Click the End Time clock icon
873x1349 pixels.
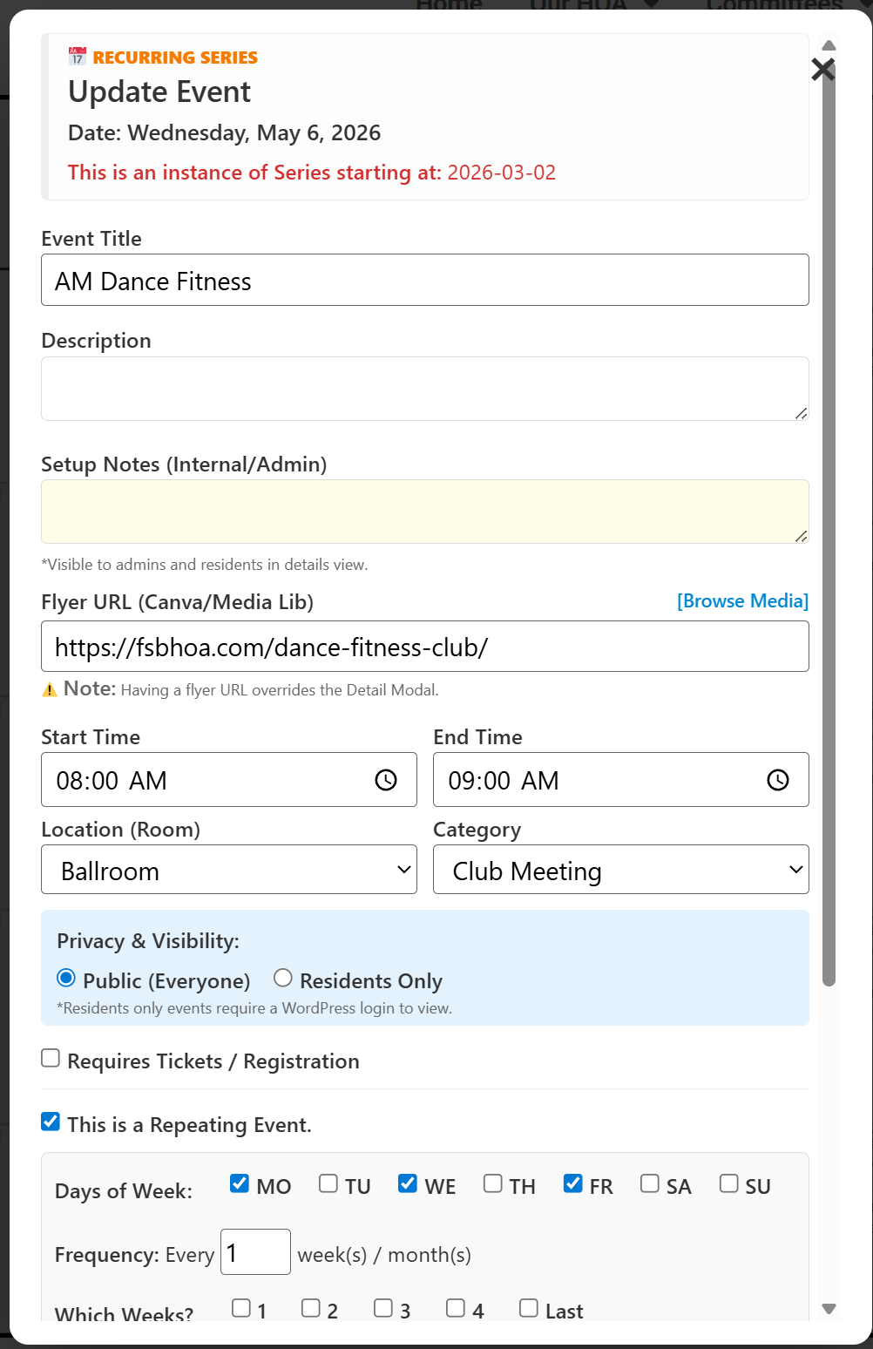(778, 780)
